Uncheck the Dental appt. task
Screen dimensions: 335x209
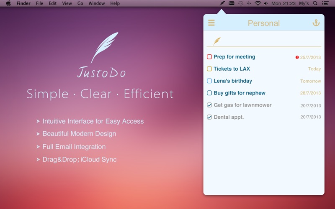coord(209,117)
